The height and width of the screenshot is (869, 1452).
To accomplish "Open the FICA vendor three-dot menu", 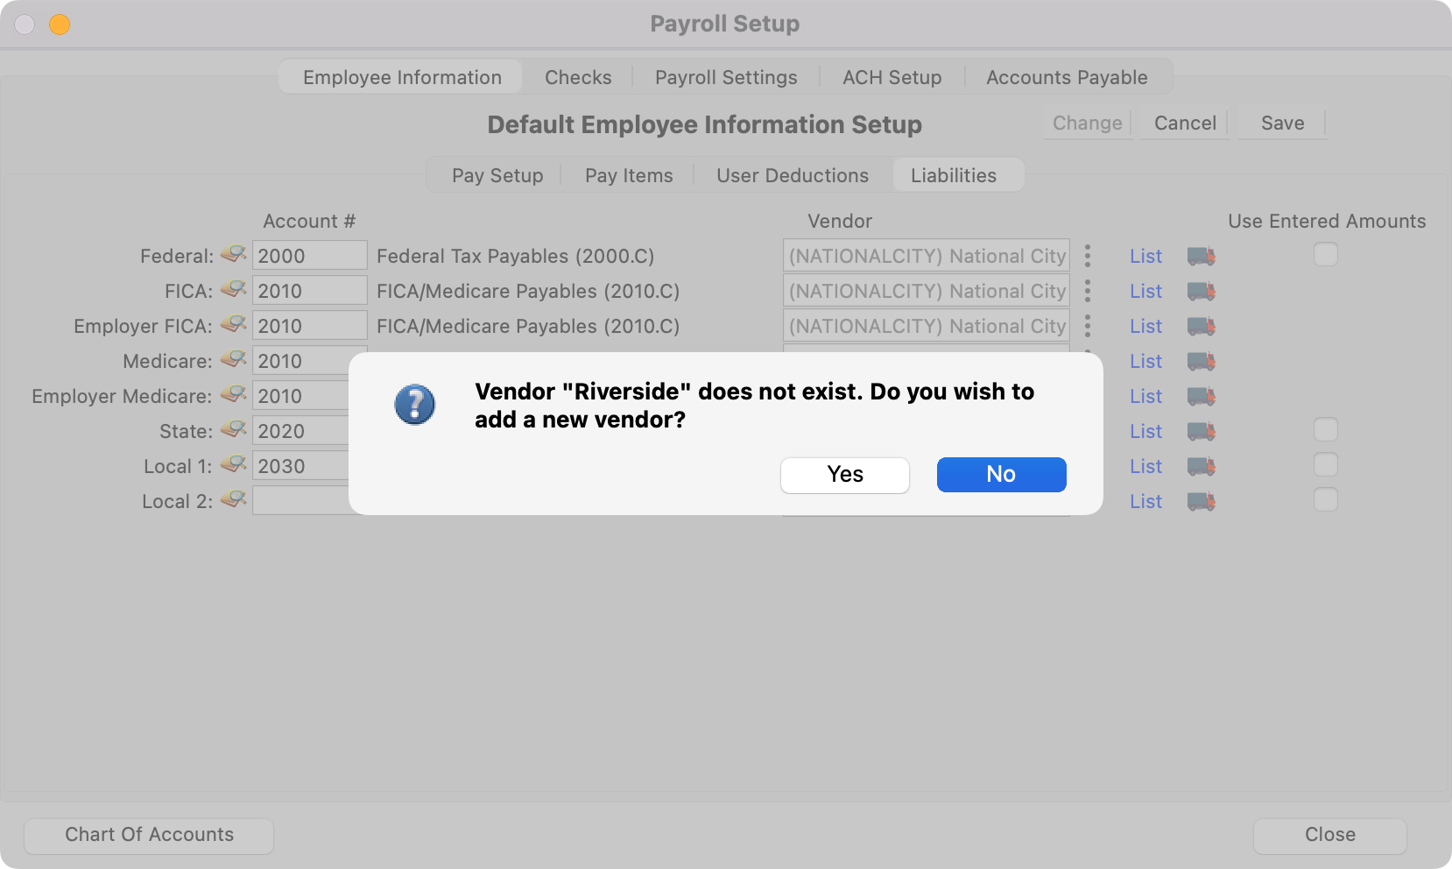I will (1088, 291).
